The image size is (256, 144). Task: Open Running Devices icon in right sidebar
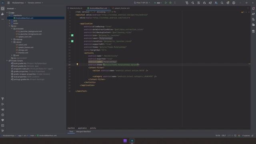click(253, 25)
